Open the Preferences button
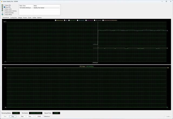The height and width of the screenshot is (119, 173). pos(47,116)
